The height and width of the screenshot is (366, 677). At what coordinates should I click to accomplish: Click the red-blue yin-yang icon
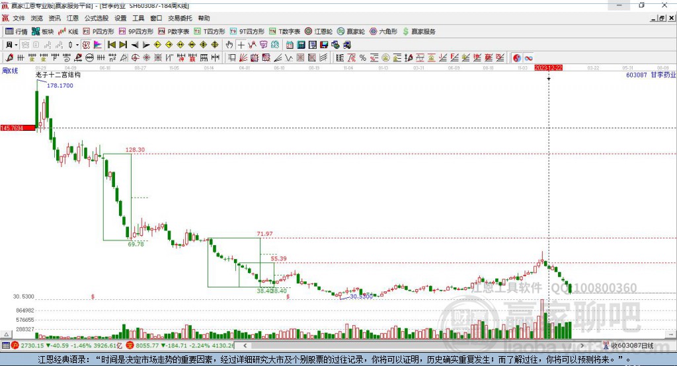pos(517,58)
